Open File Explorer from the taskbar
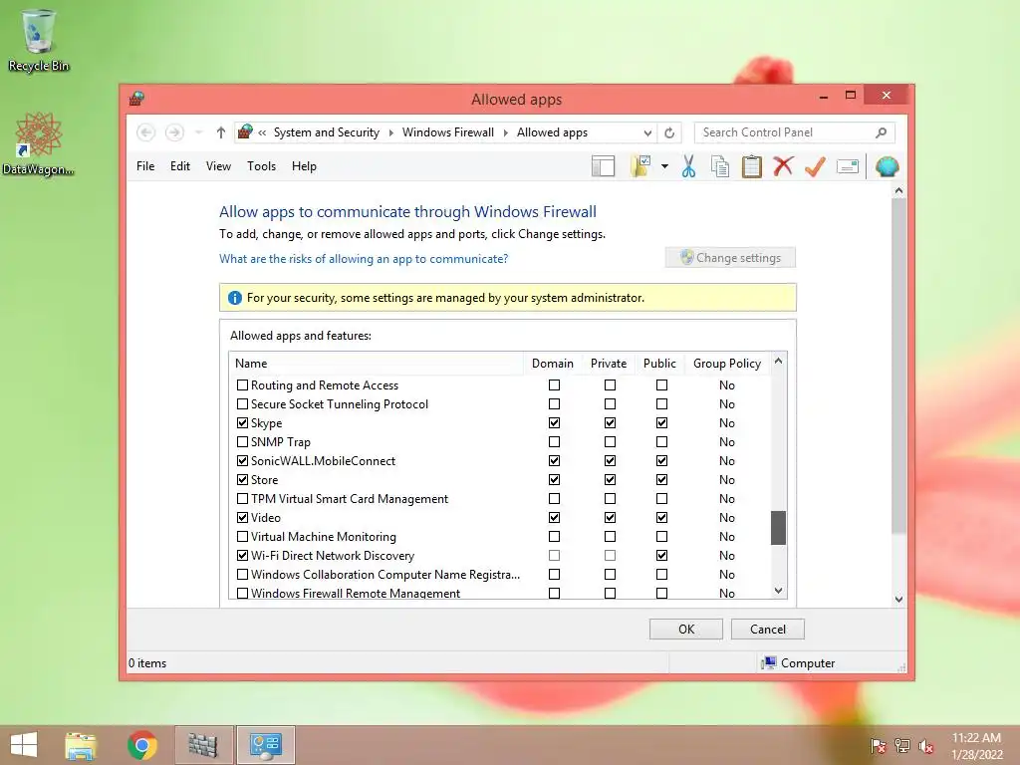 pyautogui.click(x=81, y=745)
